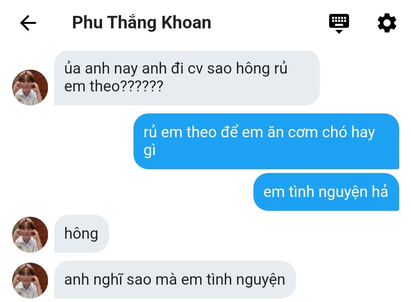Viewport: 411px width, 302px height.
Task: Tap "theo??????" text in the first message
Action: (127, 86)
